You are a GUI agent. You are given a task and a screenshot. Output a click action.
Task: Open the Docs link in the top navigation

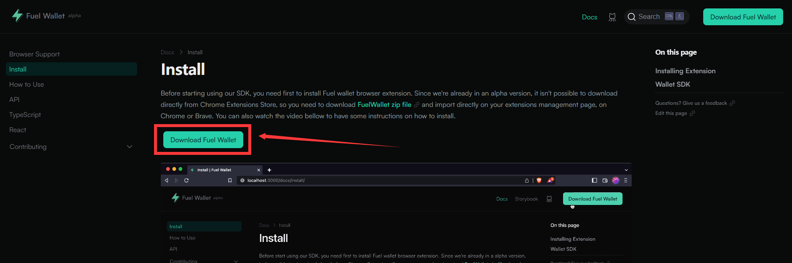[590, 17]
